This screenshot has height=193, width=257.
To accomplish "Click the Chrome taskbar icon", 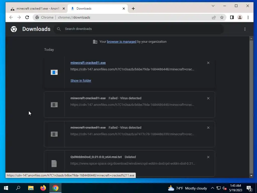I will tap(55, 188).
